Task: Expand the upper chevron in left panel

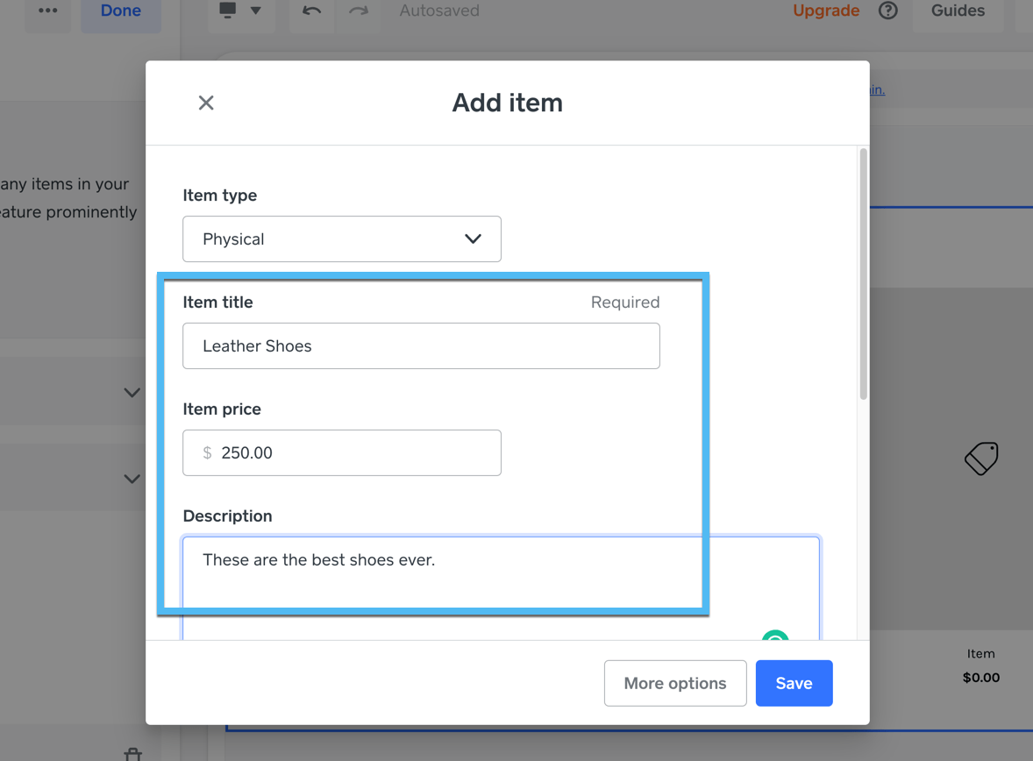Action: point(132,393)
